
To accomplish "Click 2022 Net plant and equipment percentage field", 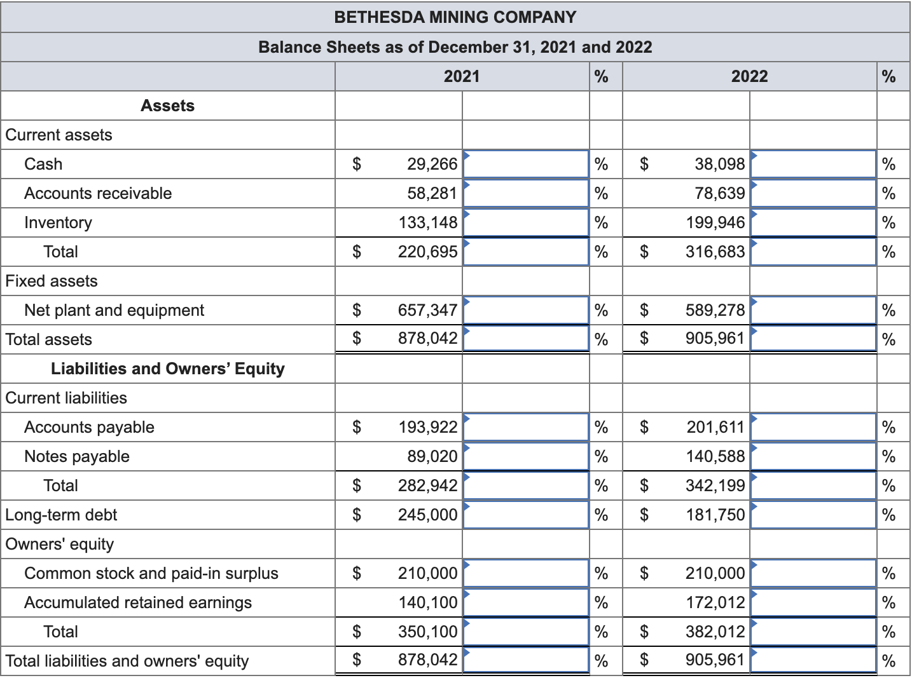I will 813,310.
